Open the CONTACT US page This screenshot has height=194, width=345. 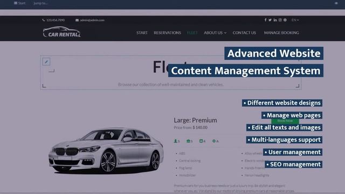244,33
